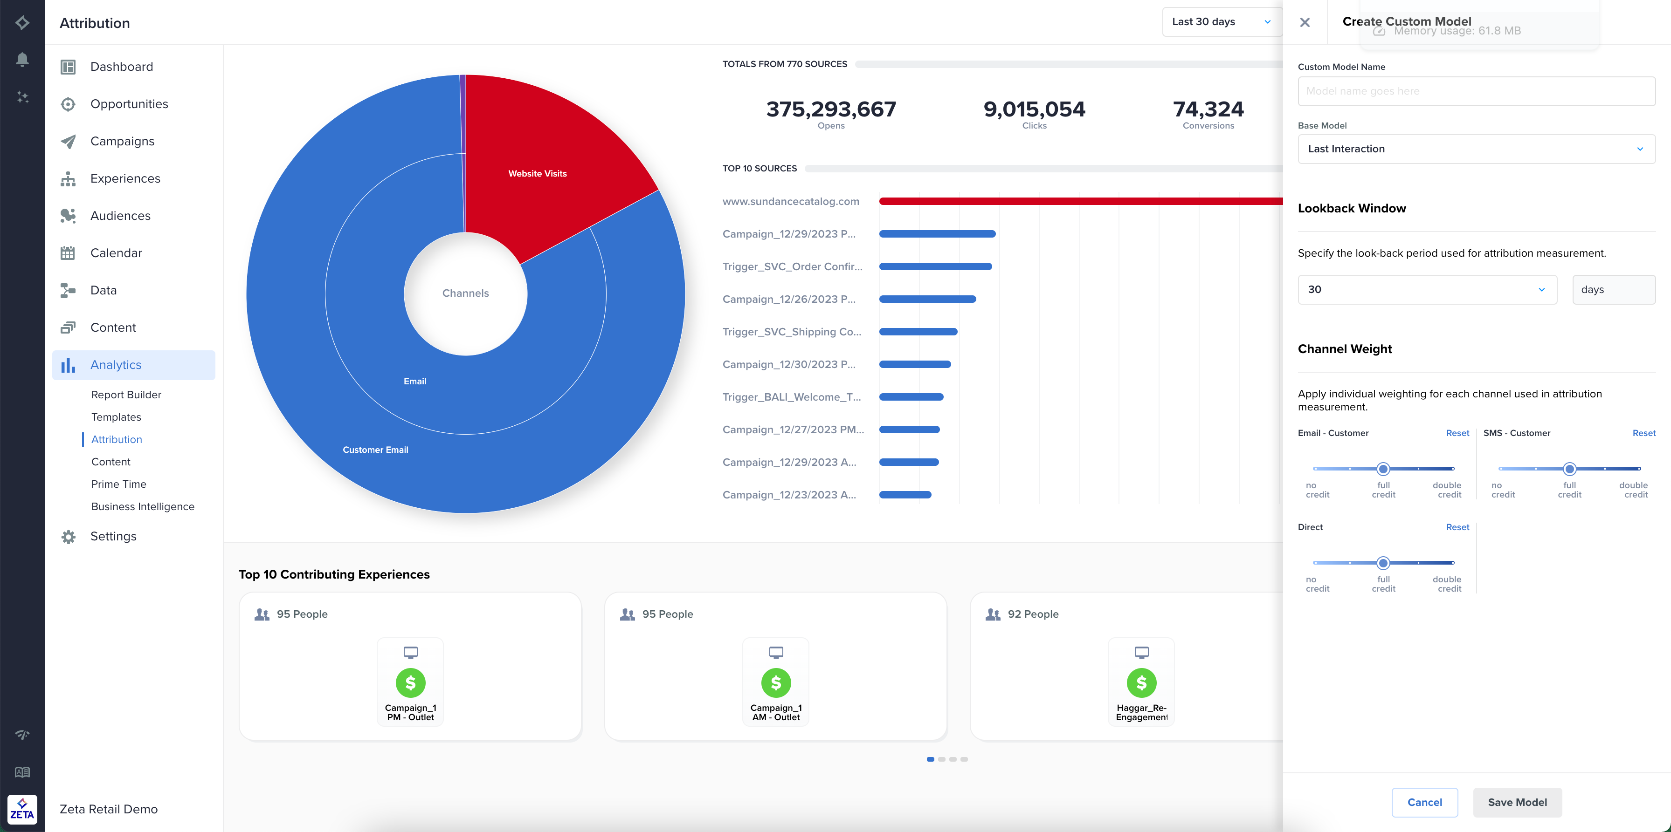Open Report Builder submenu item

(x=126, y=395)
